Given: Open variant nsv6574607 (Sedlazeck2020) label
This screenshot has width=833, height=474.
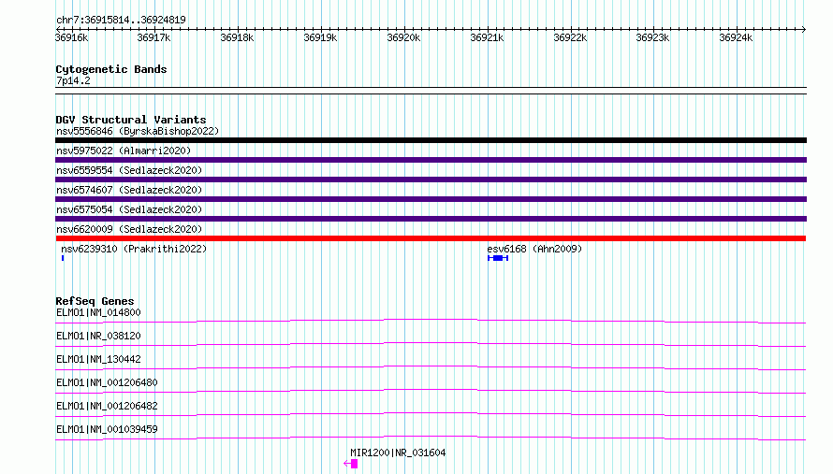Looking at the screenshot, I should click(x=129, y=190).
